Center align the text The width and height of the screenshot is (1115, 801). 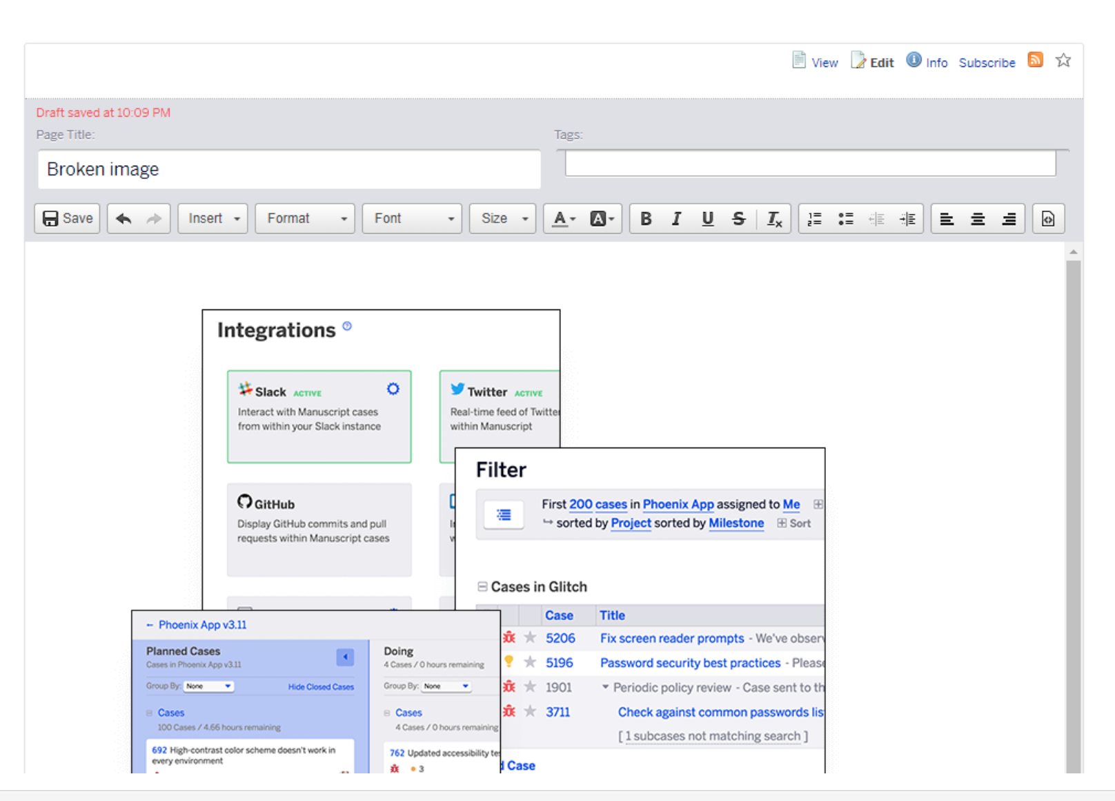tap(978, 219)
